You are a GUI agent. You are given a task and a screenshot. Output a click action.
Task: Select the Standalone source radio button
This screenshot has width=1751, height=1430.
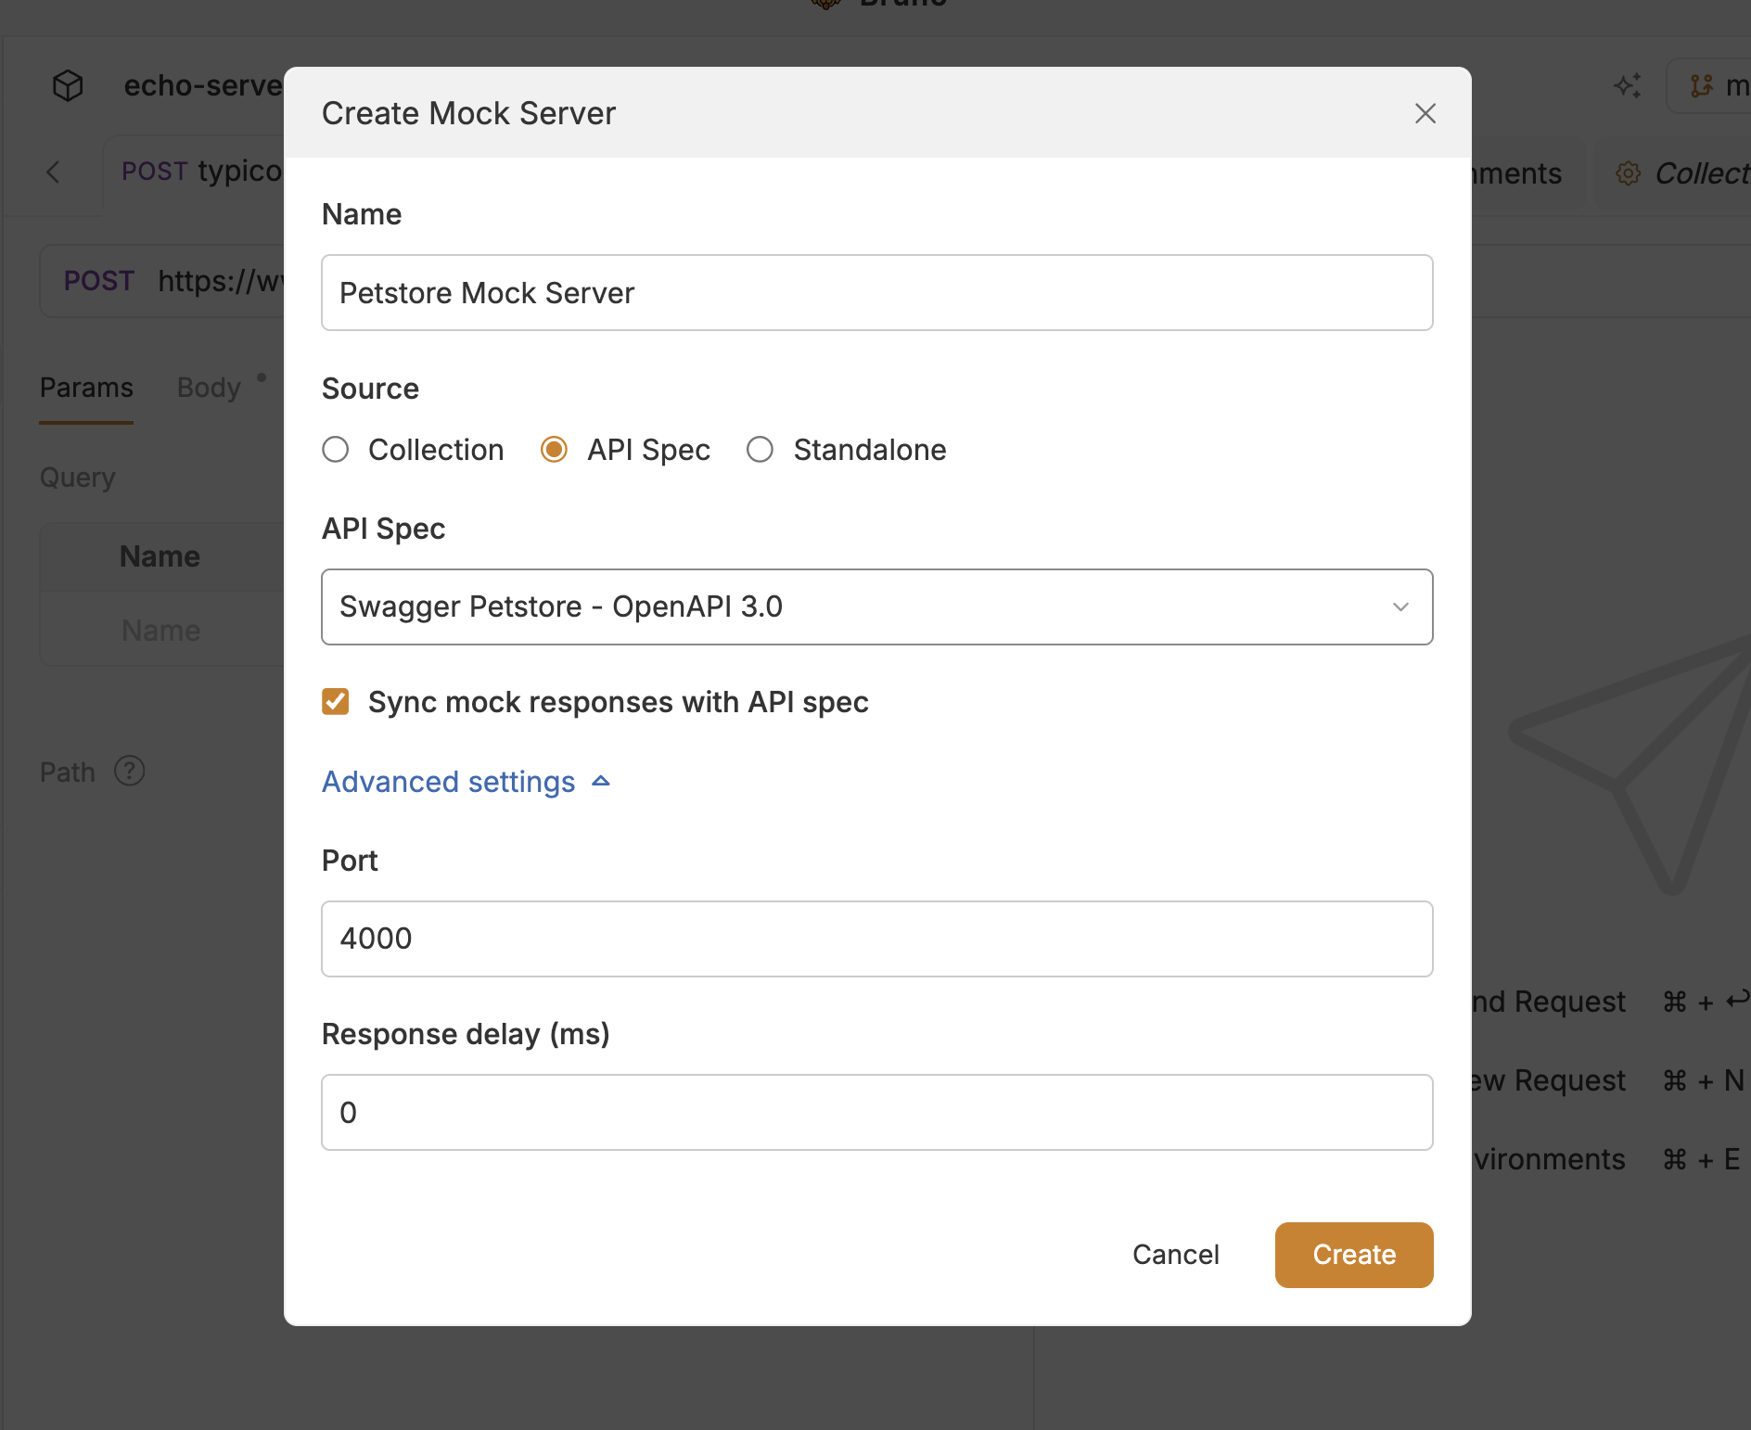click(x=760, y=450)
